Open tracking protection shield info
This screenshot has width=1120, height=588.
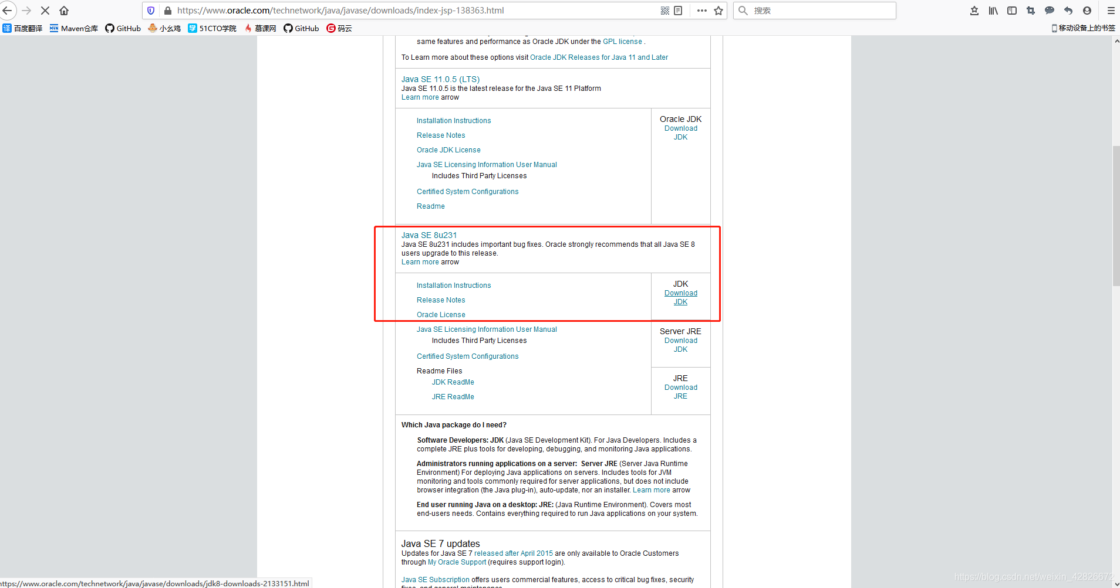click(151, 11)
